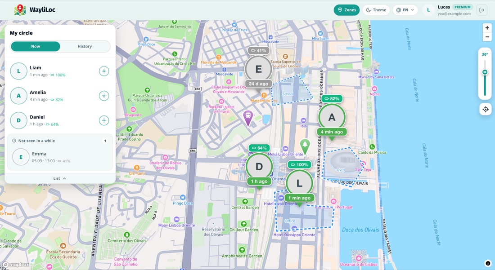The height and width of the screenshot is (270, 495).
Task: Click the you@example.com email text
Action: coord(454,13)
